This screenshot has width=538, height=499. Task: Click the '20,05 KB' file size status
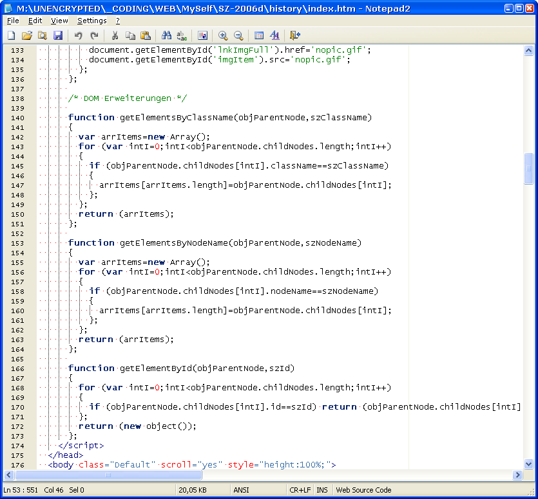193,490
